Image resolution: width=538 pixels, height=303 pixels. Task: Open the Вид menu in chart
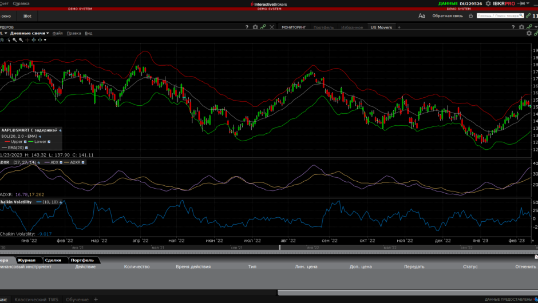pos(89,33)
